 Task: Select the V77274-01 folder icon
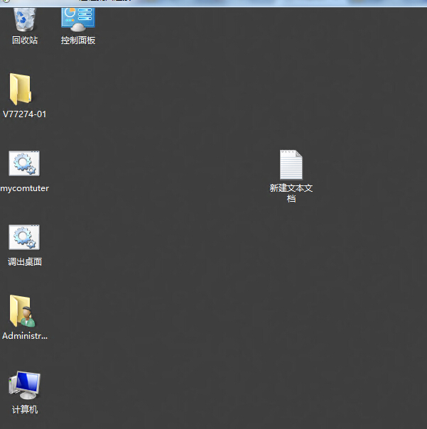(21, 90)
